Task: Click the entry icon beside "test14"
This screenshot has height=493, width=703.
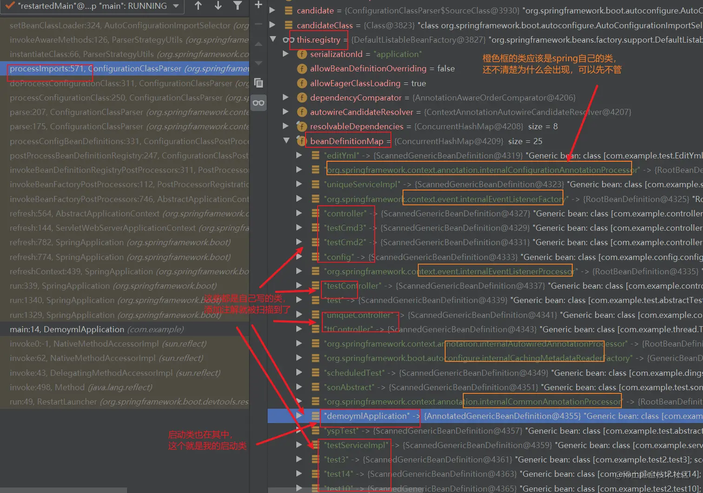Action: pos(316,474)
